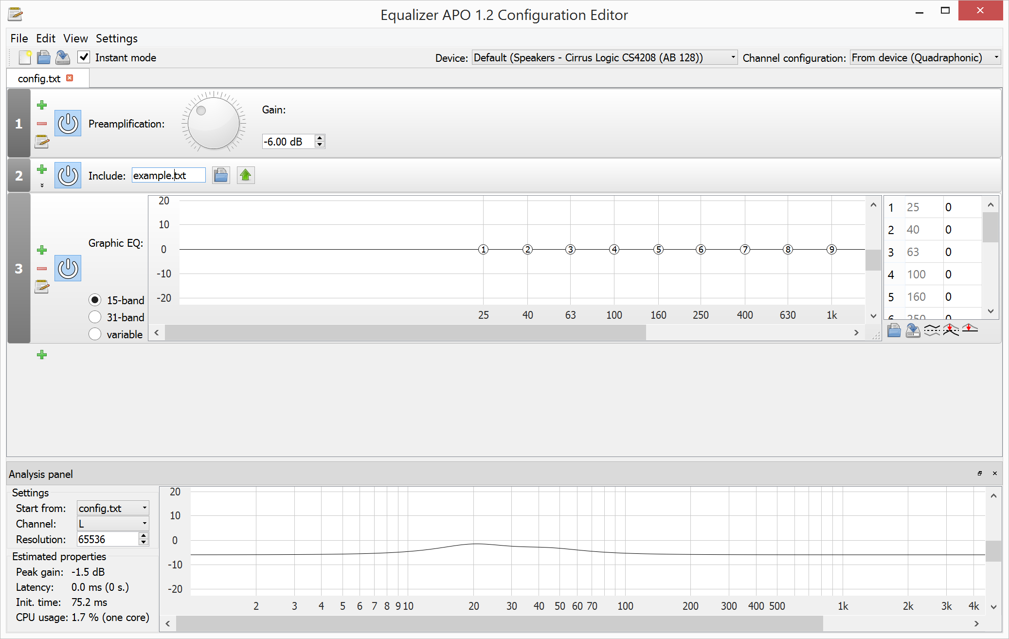The height and width of the screenshot is (639, 1009).
Task: Export Graphic EQ bands using the save icon
Action: pos(913,330)
